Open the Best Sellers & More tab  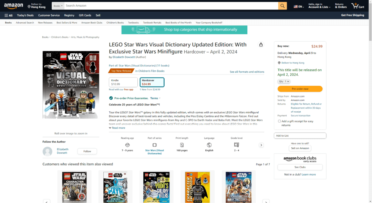point(67,23)
